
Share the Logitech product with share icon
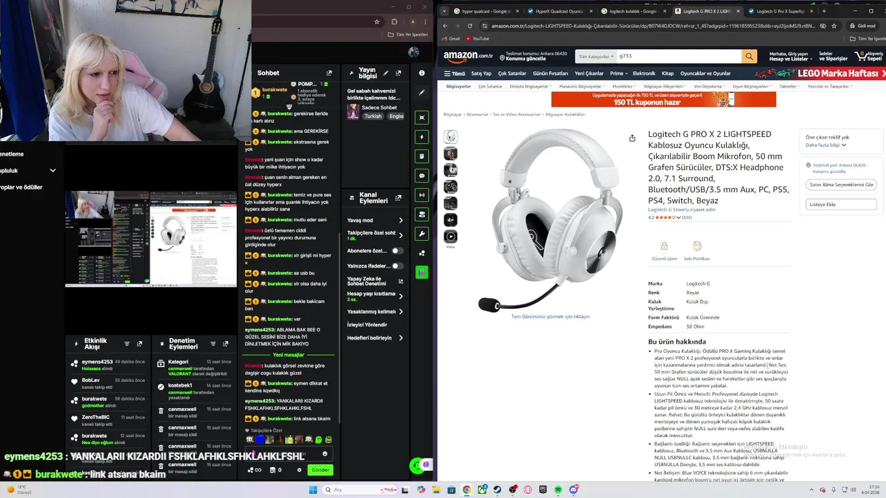coord(632,138)
